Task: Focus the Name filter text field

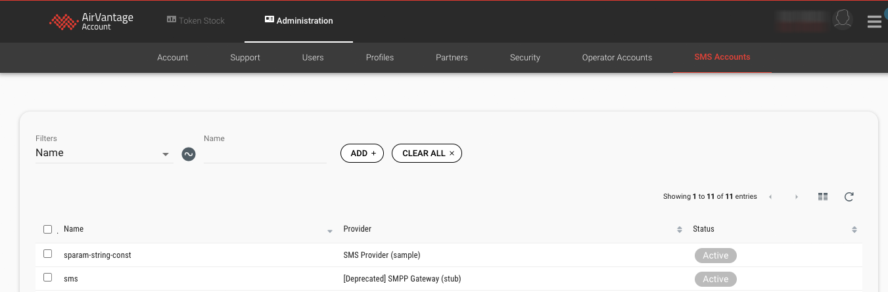Action: 265,154
